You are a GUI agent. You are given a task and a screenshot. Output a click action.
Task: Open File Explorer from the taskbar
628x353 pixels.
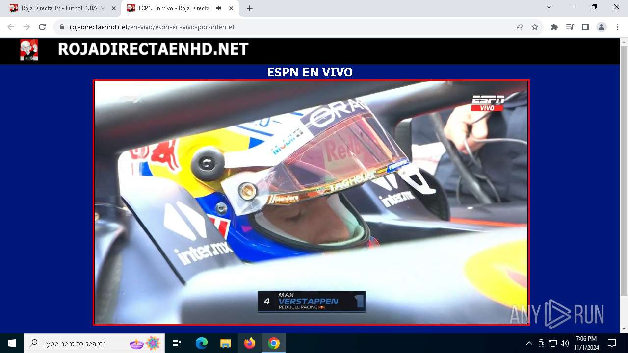[226, 343]
